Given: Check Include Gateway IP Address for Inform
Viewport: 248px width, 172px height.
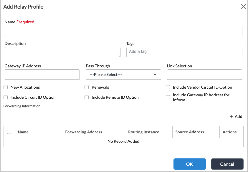Looking at the screenshot, I should [x=168, y=97].
